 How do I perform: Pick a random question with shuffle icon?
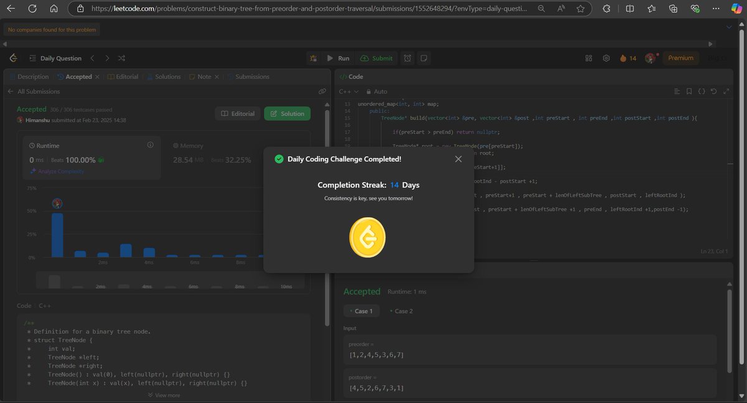(x=122, y=58)
